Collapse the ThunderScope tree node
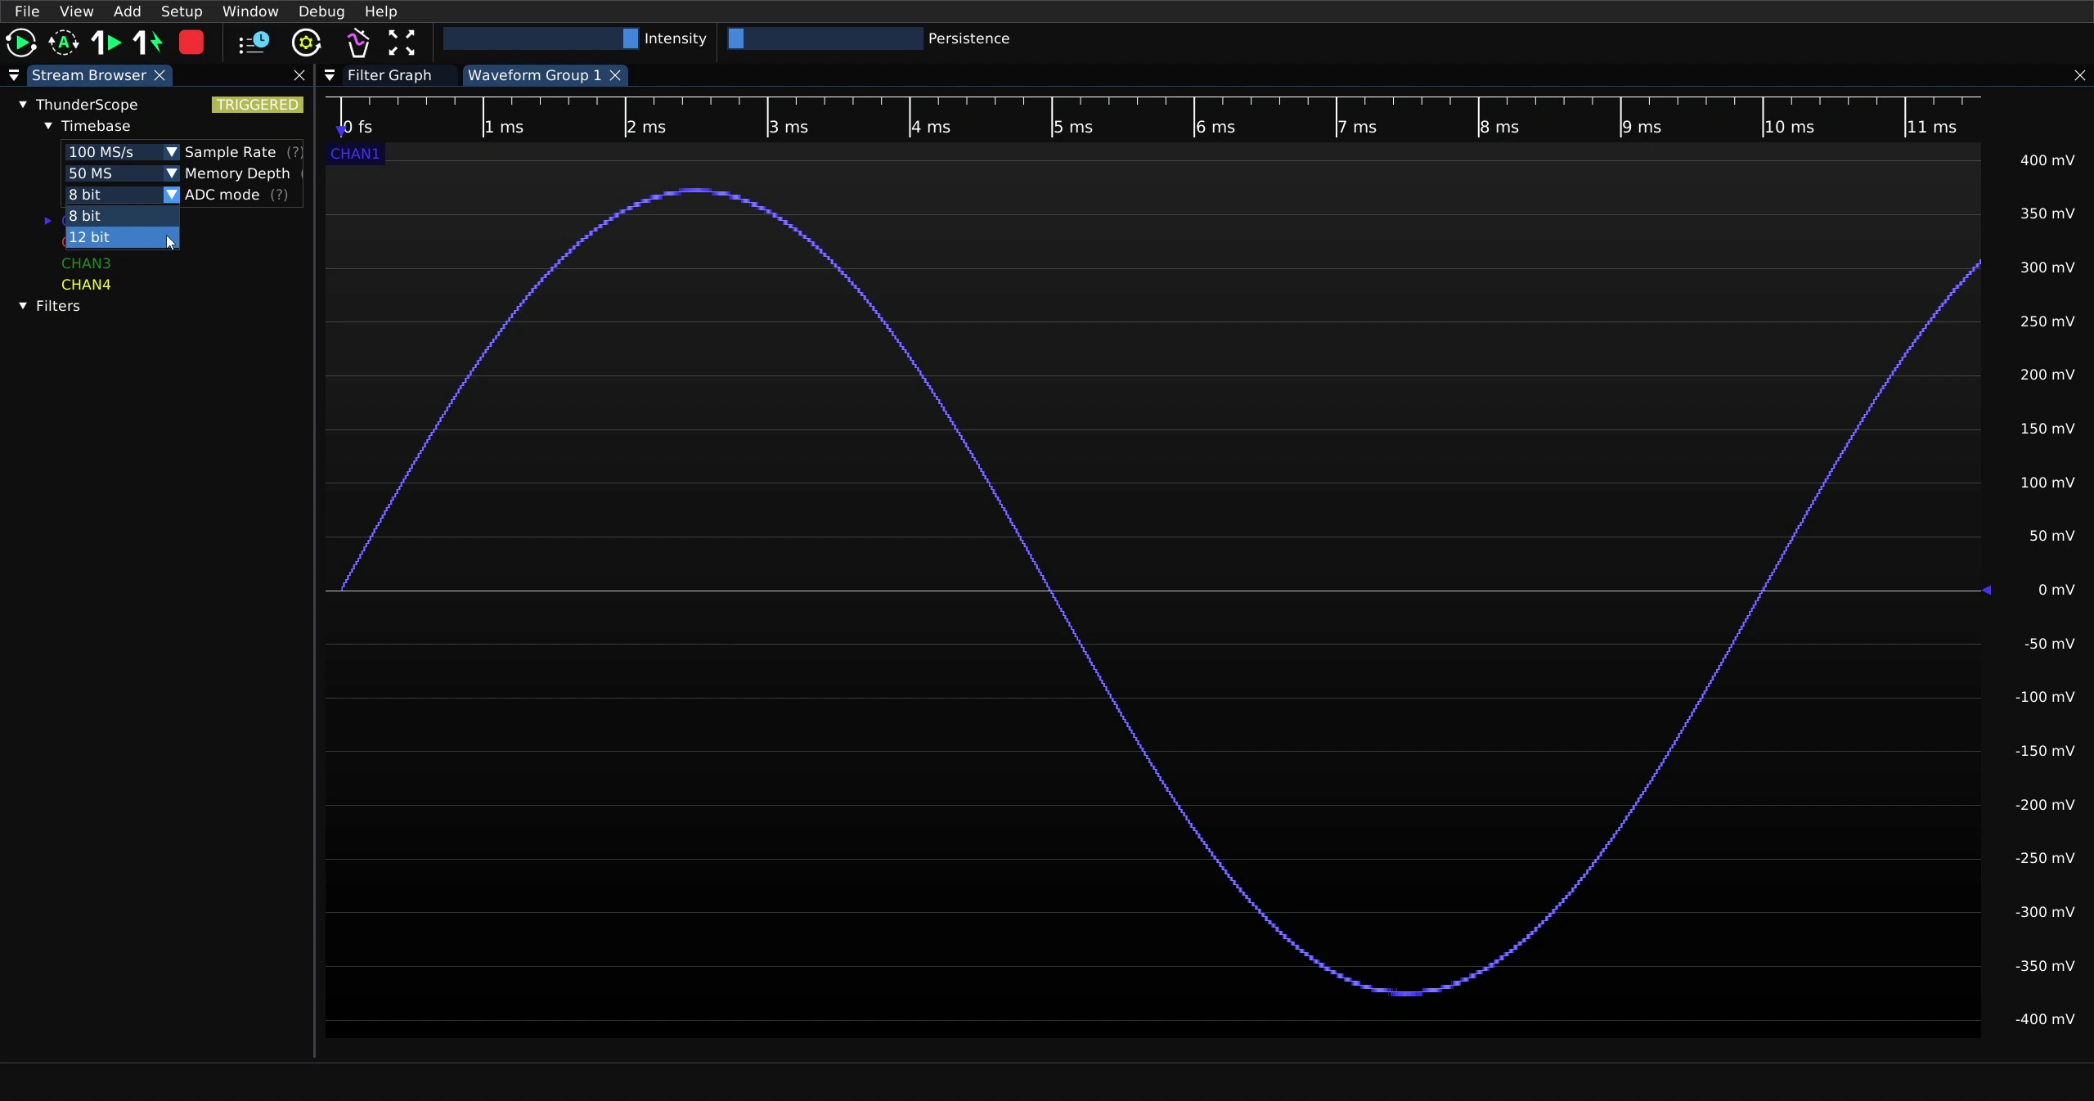Viewport: 2094px width, 1101px height. [23, 105]
